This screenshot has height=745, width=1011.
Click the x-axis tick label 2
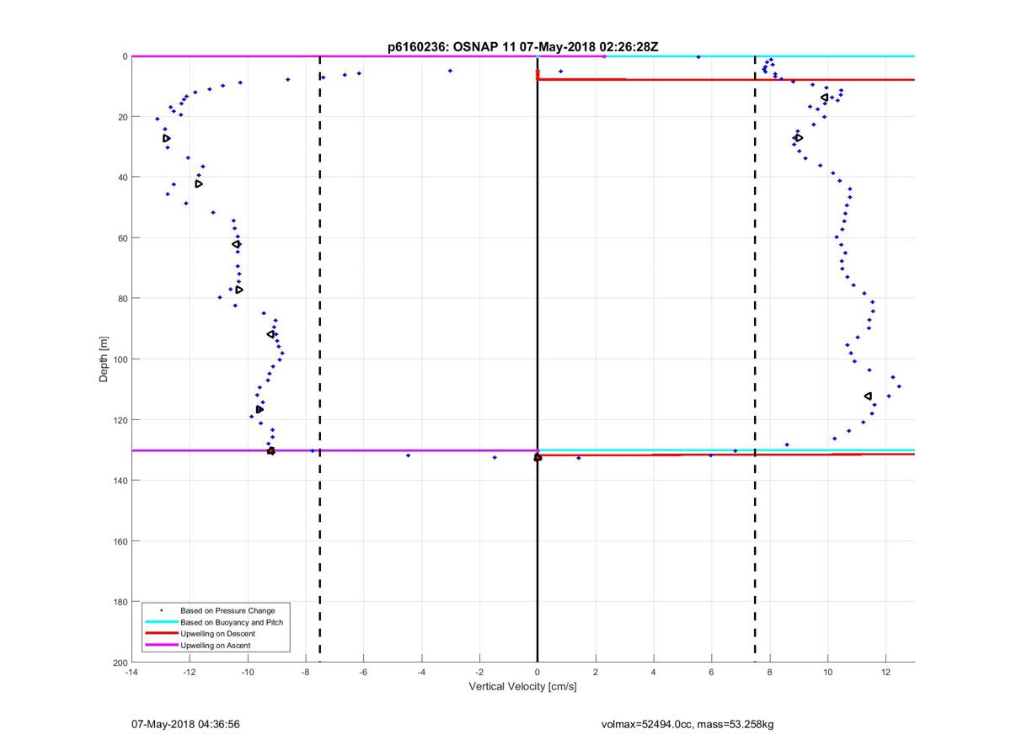[x=596, y=673]
